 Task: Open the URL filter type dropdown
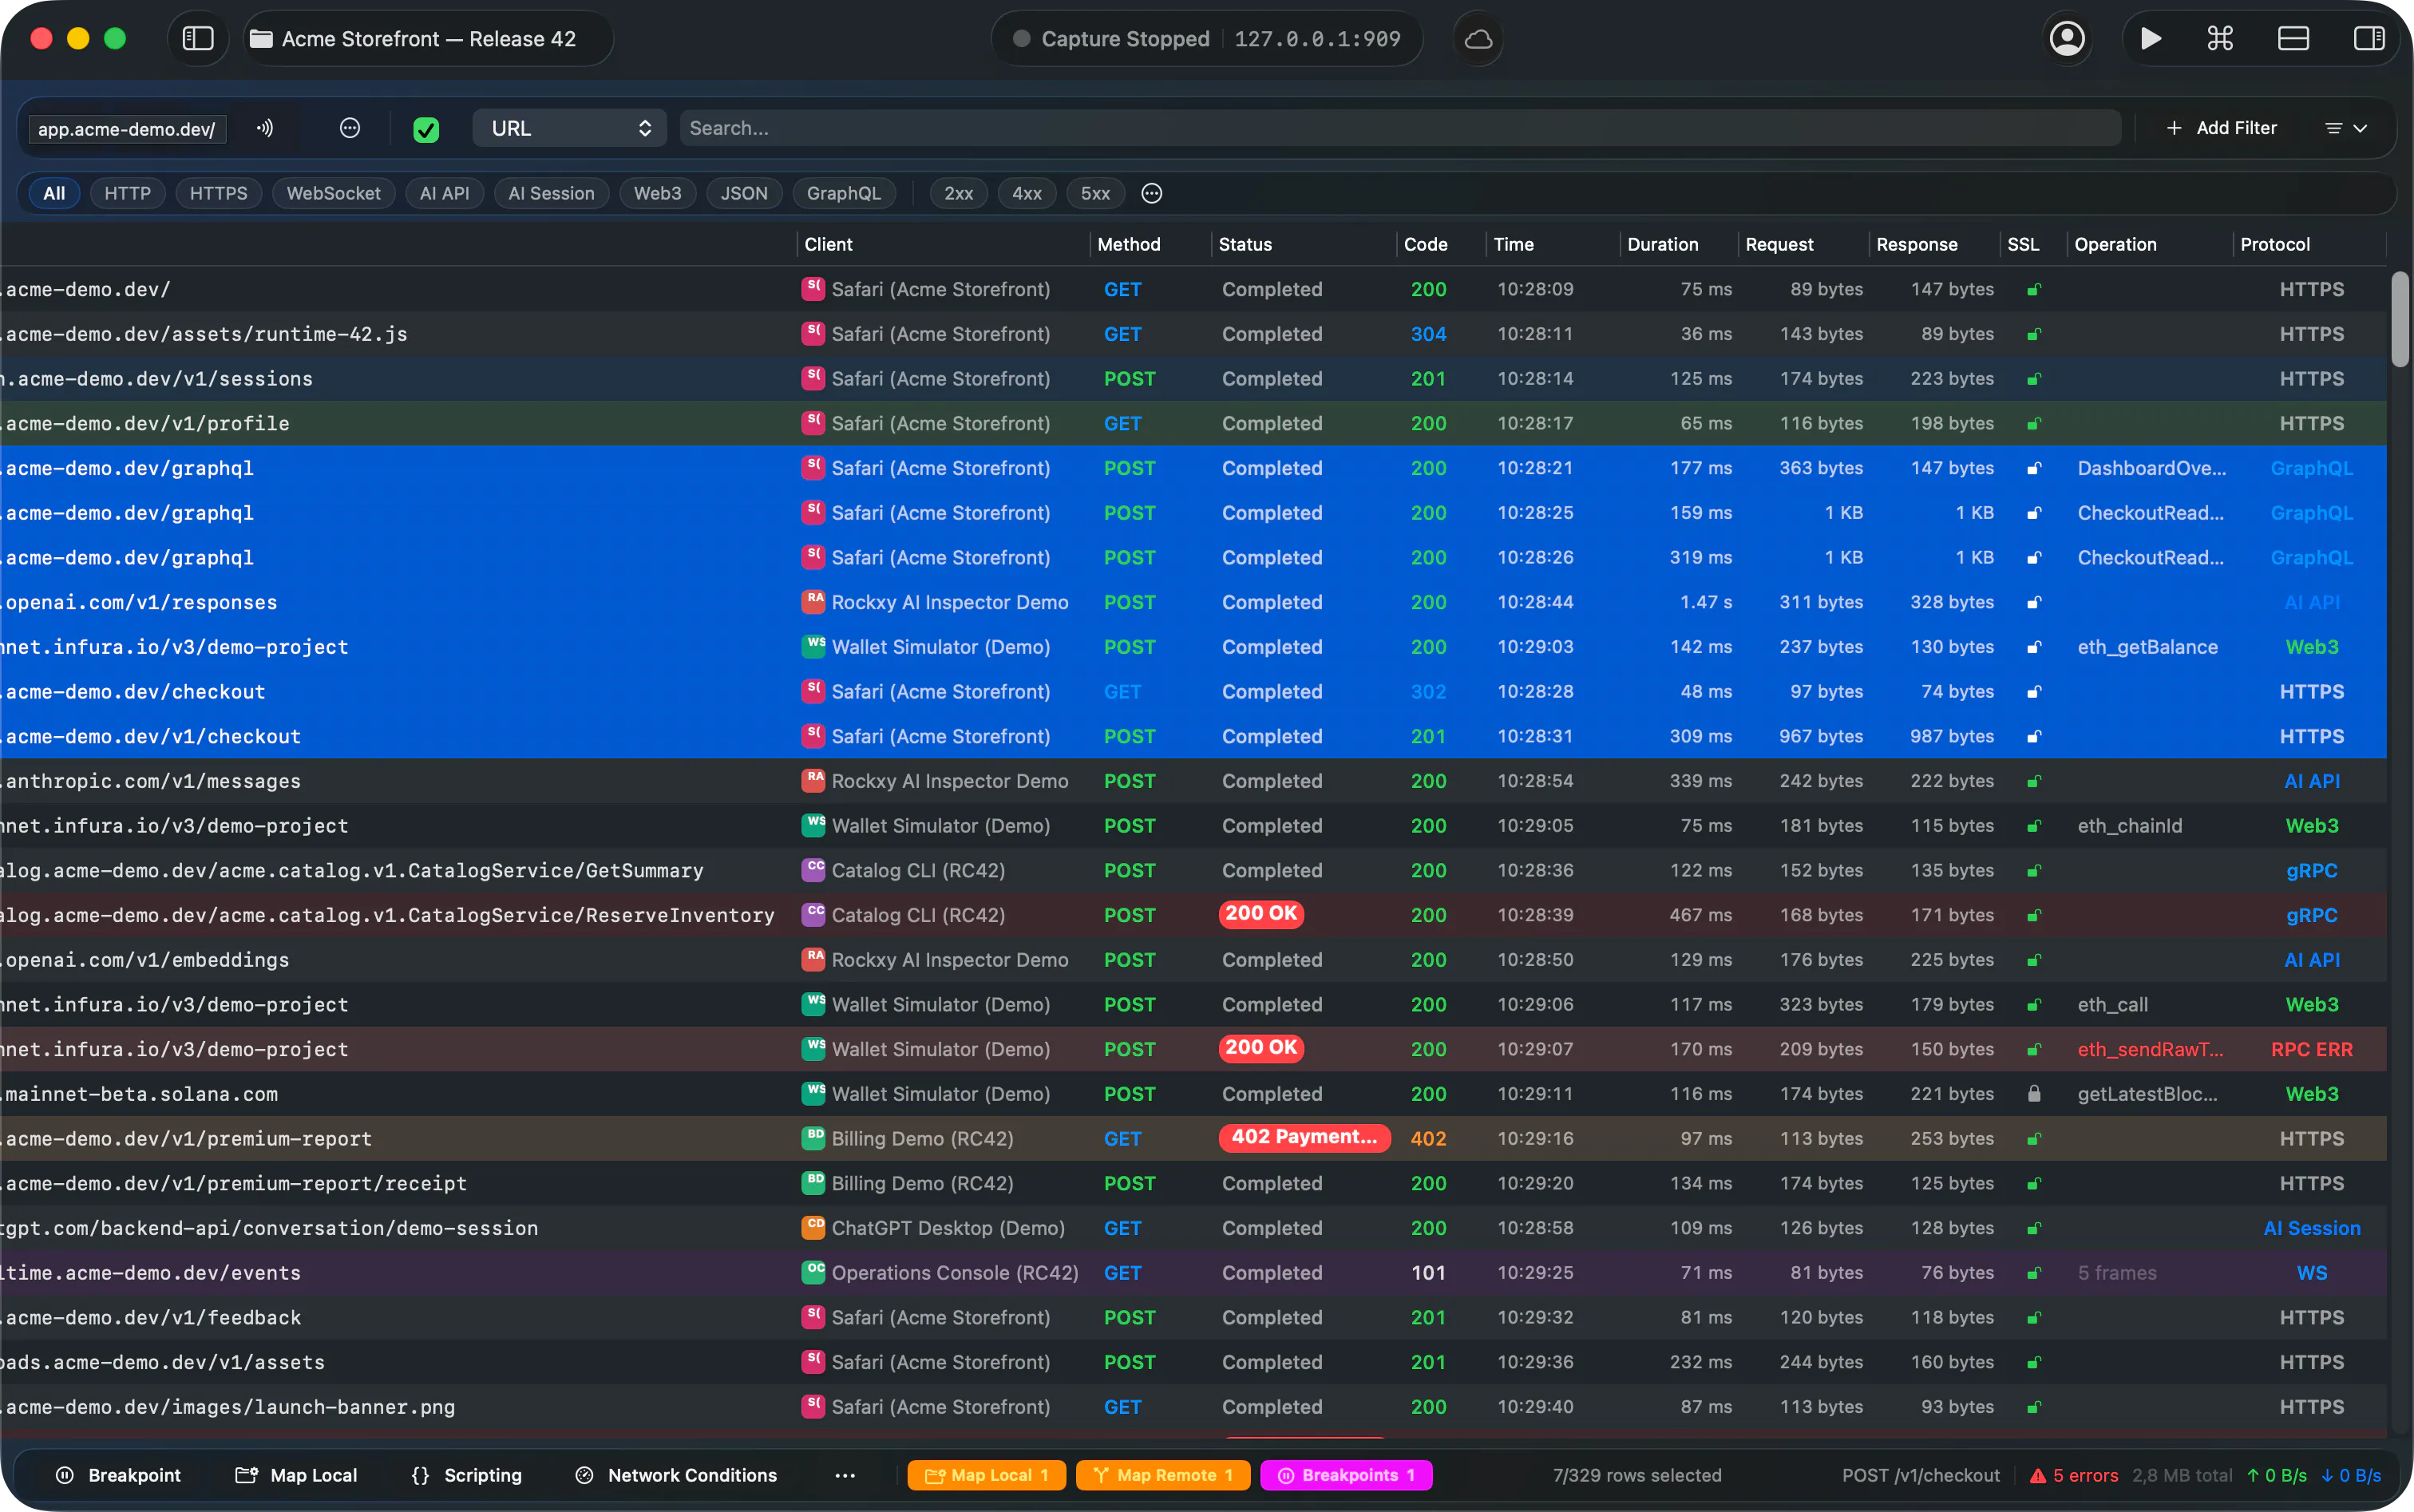570,128
